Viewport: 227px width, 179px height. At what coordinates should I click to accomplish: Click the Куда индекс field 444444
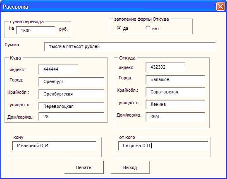coord(58,69)
